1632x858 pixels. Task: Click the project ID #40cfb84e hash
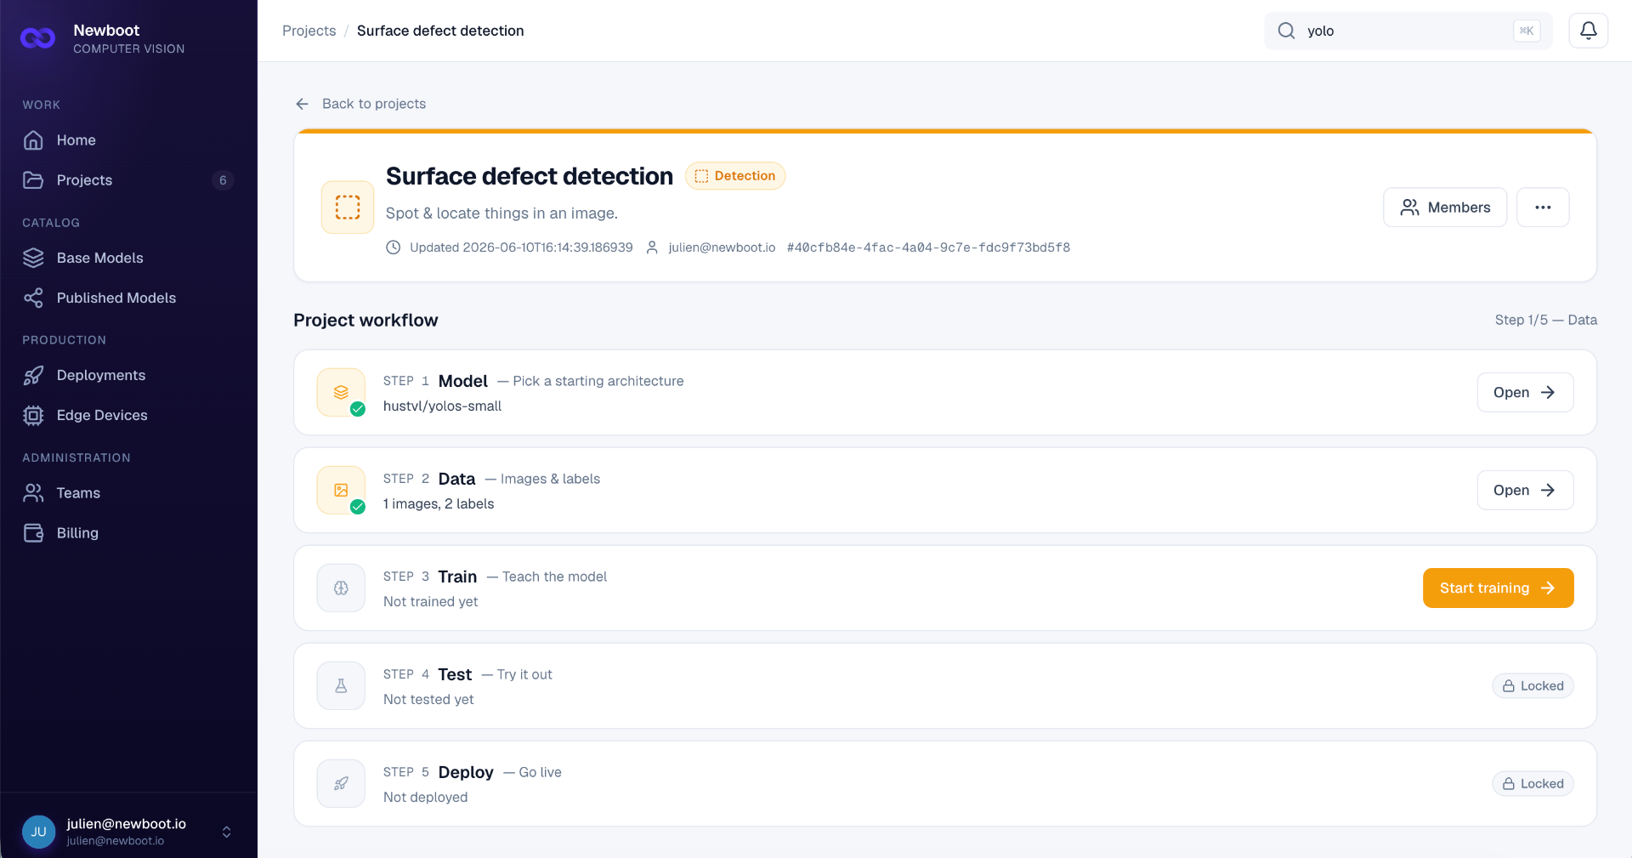[x=928, y=247]
